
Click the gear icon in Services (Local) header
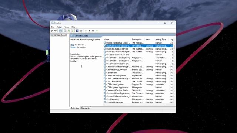coord(73,35)
